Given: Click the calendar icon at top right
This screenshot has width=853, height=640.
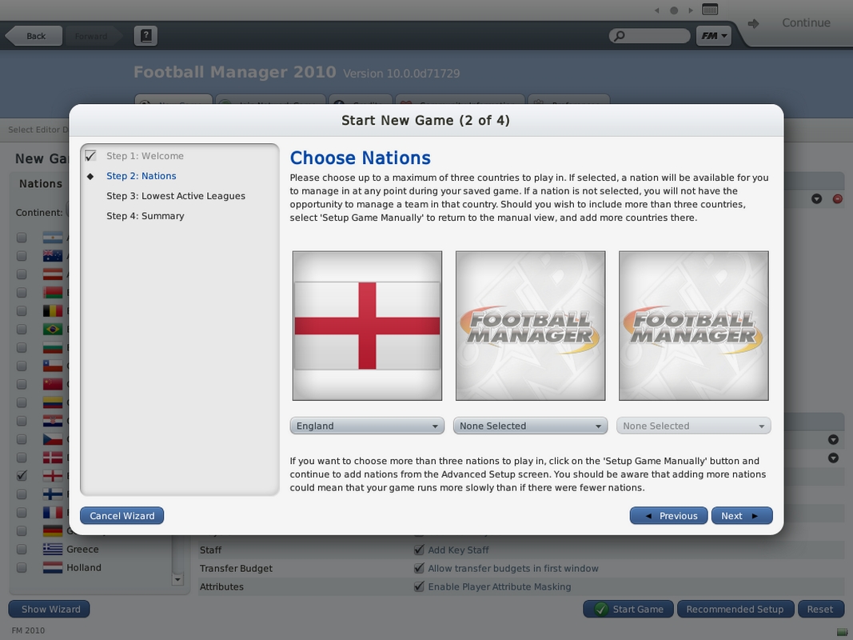Looking at the screenshot, I should point(709,10).
